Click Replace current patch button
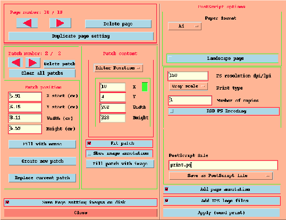Viewport: 286px width, 220px height. point(43,178)
